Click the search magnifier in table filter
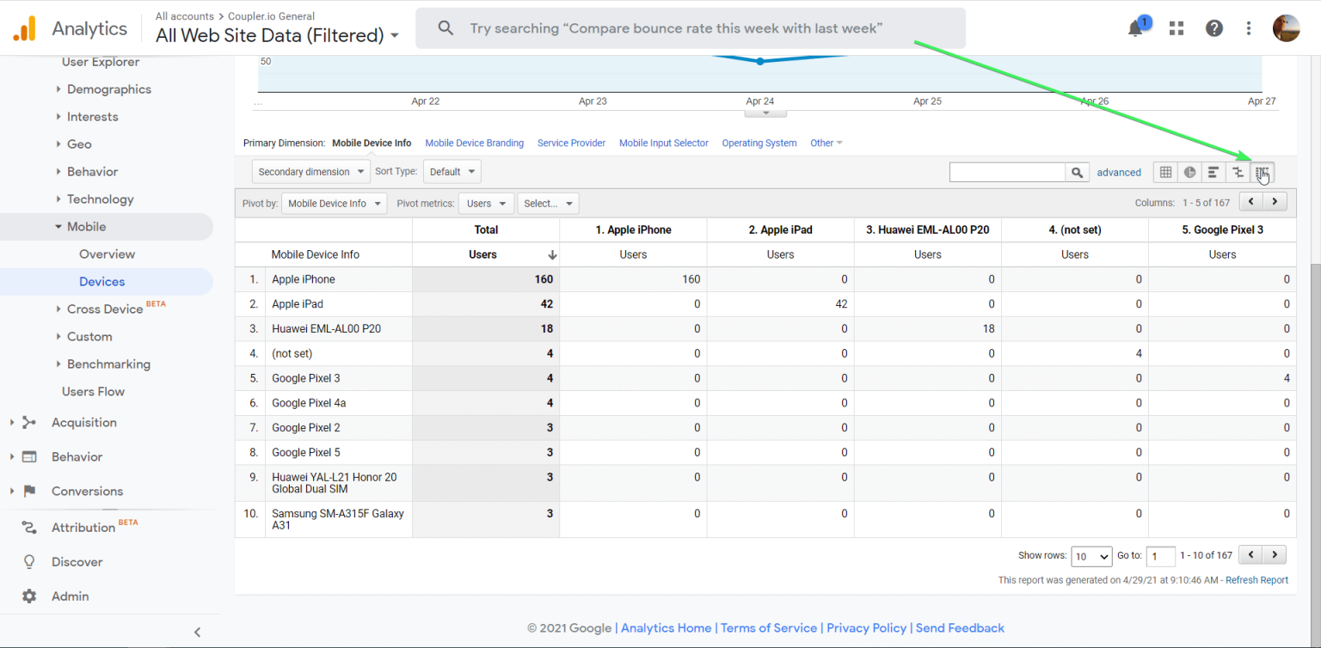The image size is (1321, 648). coord(1077,172)
